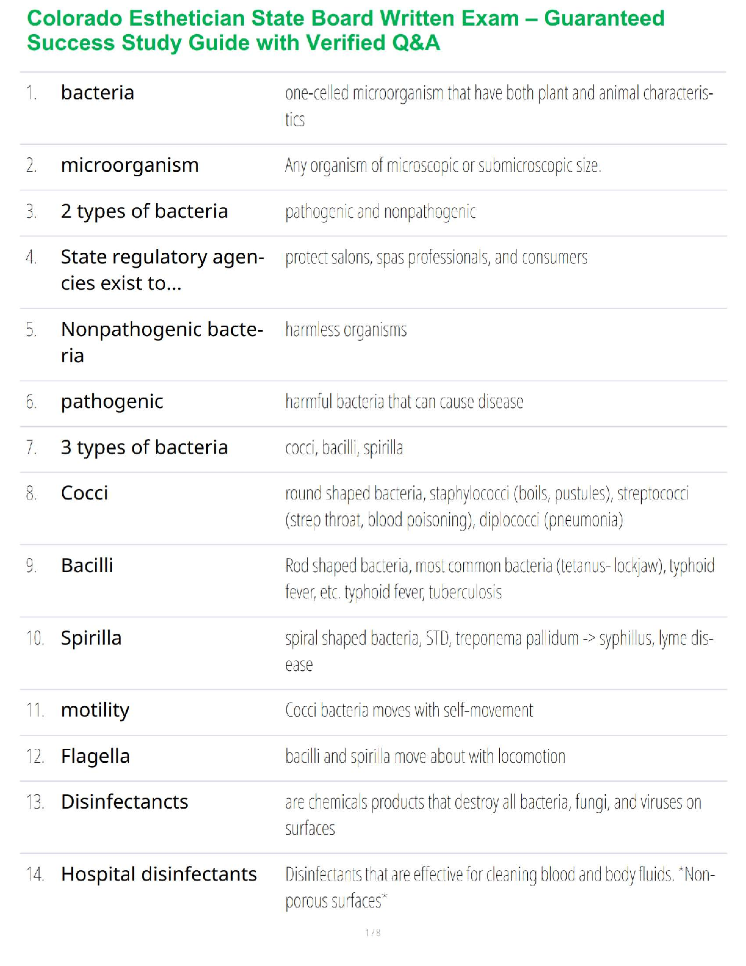Viewport: 746px width, 966px height.
Task: Click the 'harmless organisms' definition text
Action: pos(346,330)
